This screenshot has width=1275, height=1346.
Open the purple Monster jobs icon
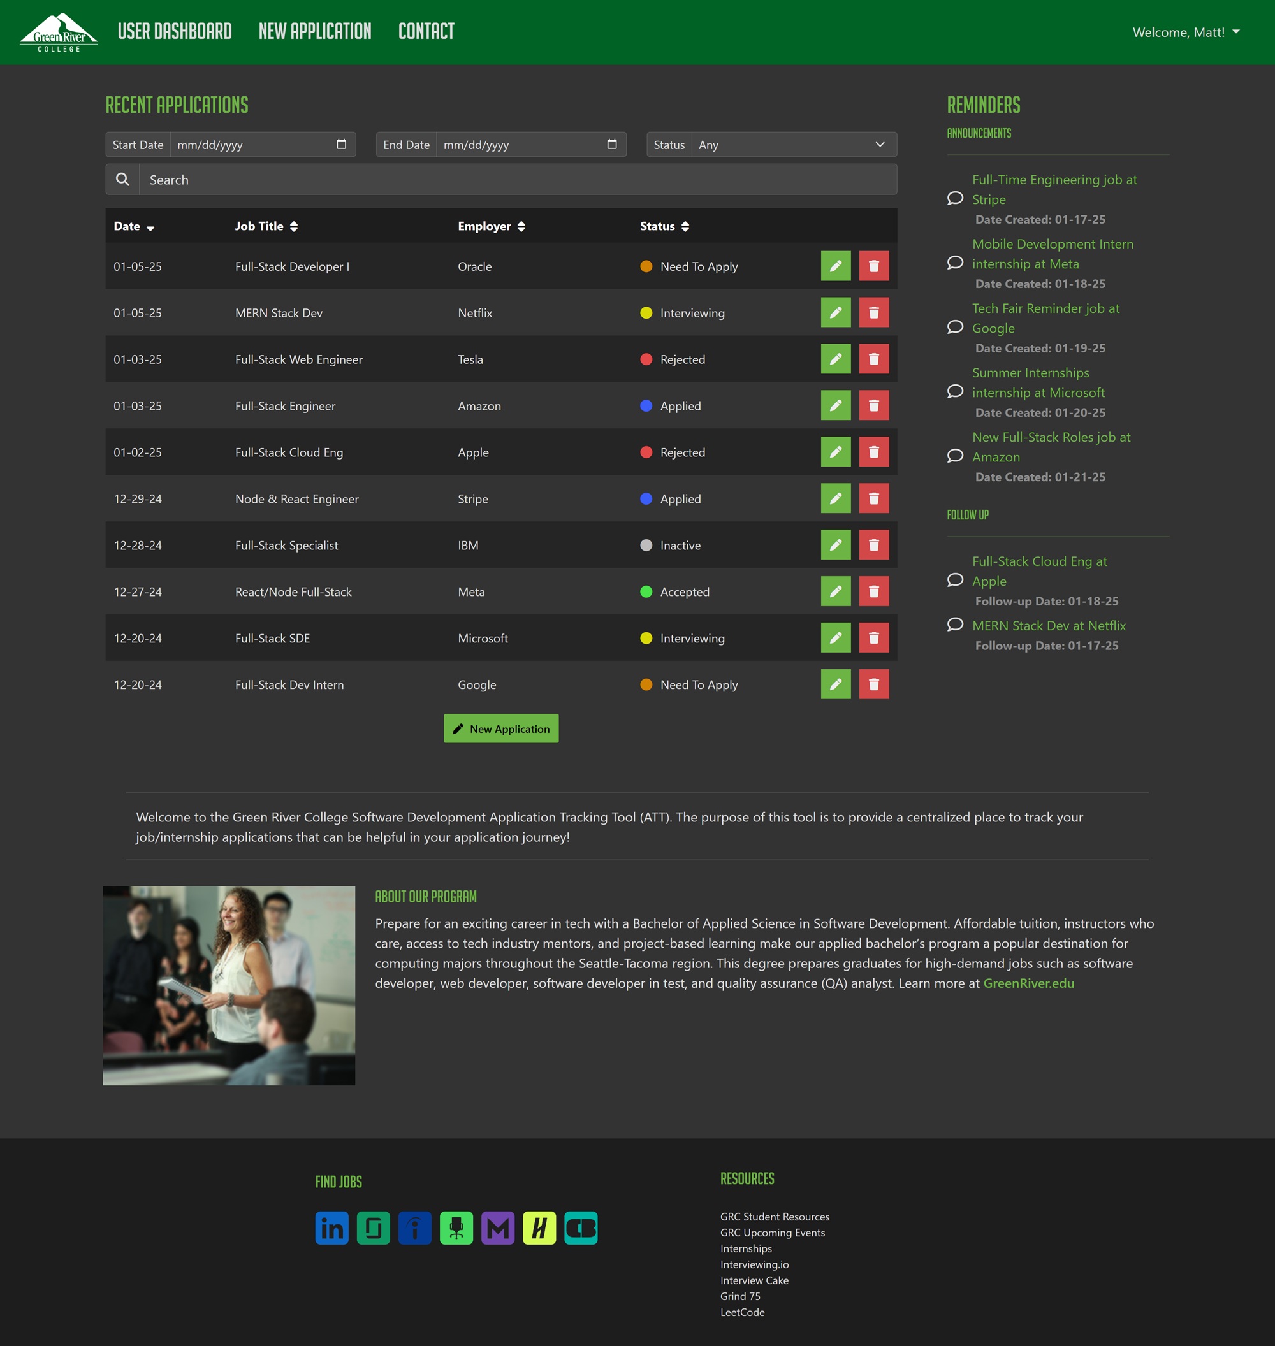point(497,1227)
